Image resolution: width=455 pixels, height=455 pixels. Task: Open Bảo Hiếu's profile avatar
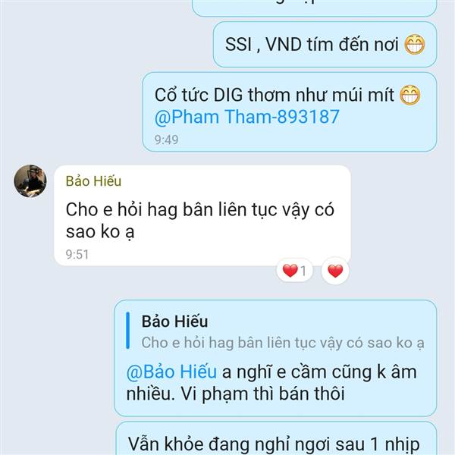click(30, 181)
